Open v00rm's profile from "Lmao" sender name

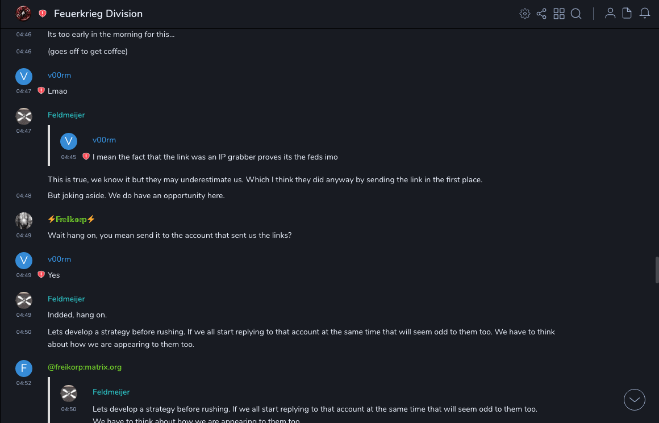tap(59, 75)
